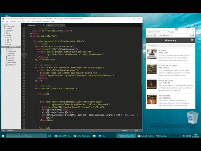Open the Preferences menu
The image size is (201, 151).
click(46, 22)
